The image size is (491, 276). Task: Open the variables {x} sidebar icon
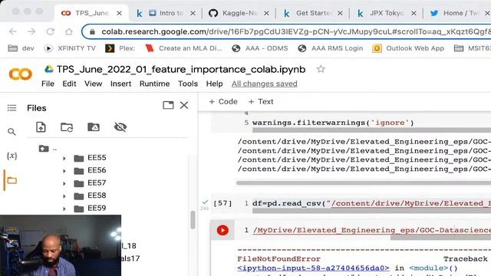(x=12, y=156)
